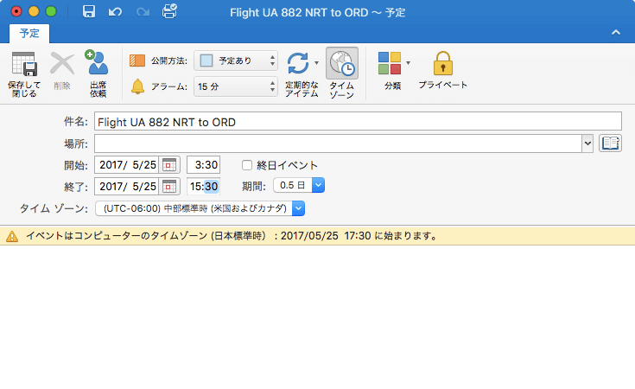Image resolution: width=635 pixels, height=389 pixels.
Task: Click warning triangle icon in yellow banner
Action: coord(12,236)
